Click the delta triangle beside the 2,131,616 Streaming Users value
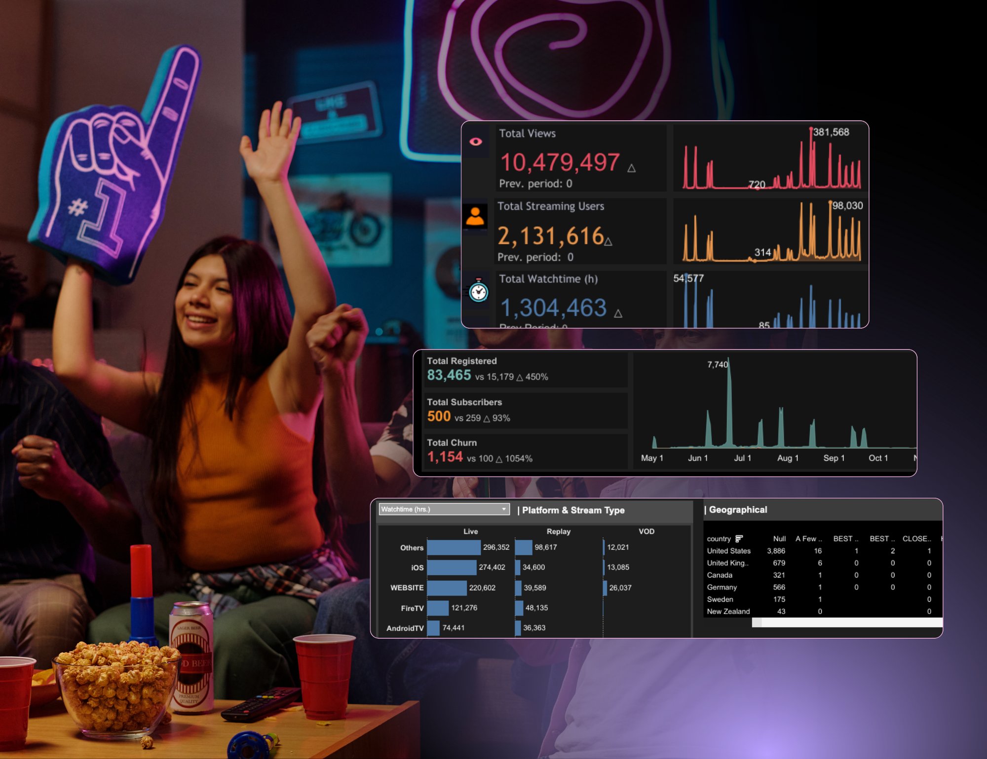Screen dimensions: 987x759 tap(608, 241)
